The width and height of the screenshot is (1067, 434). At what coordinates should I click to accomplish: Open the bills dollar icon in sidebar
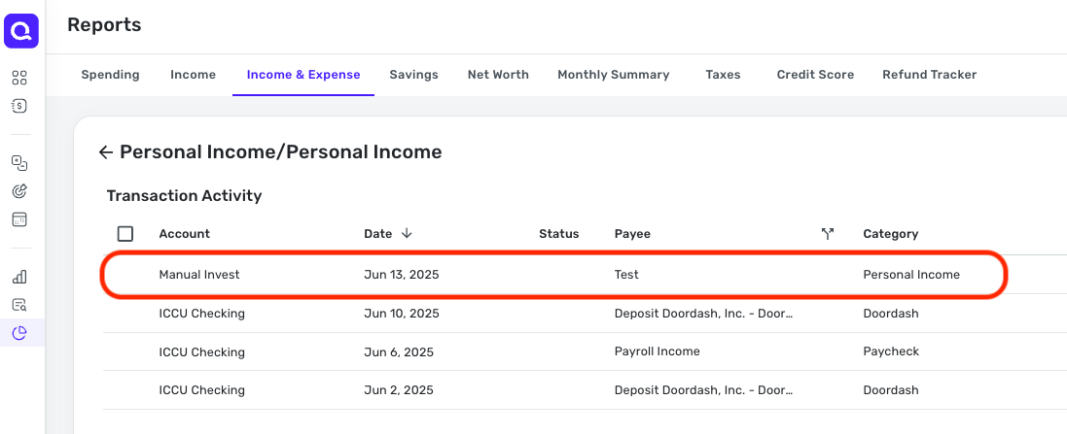(19, 106)
